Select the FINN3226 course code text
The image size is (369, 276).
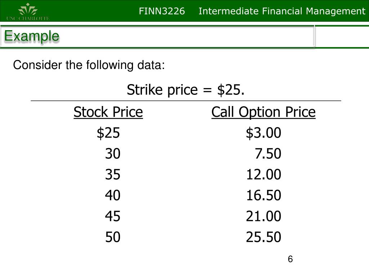pyautogui.click(x=162, y=11)
